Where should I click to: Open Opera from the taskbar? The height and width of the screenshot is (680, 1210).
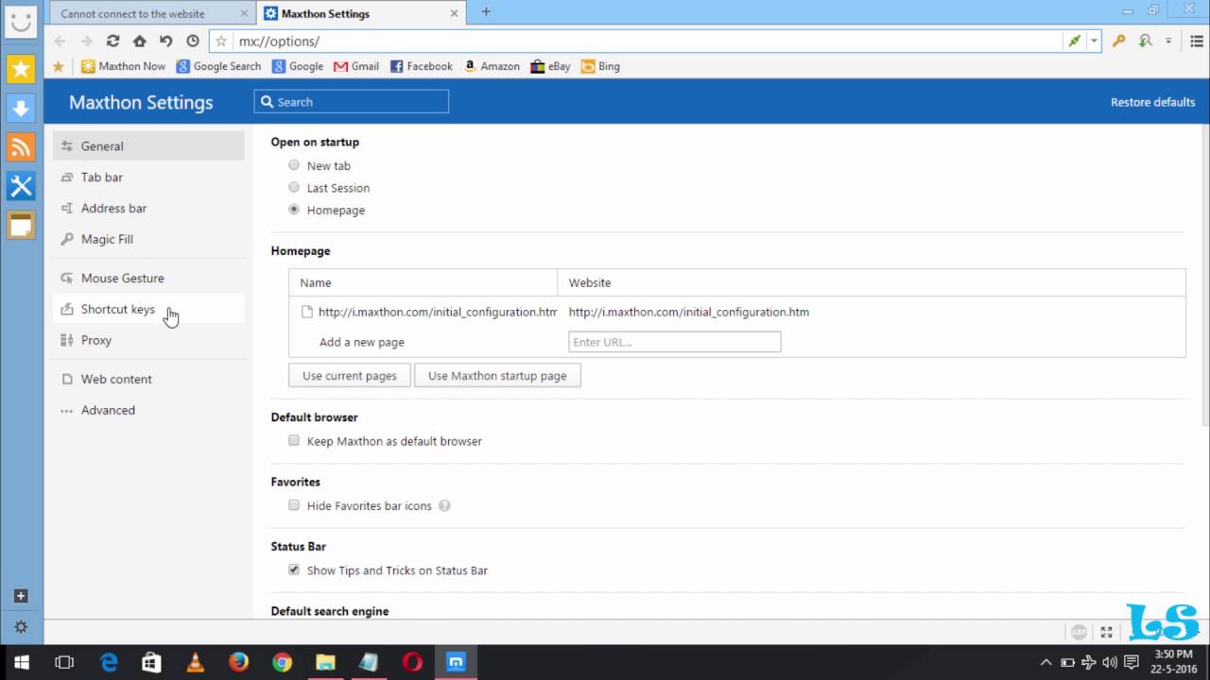click(412, 662)
